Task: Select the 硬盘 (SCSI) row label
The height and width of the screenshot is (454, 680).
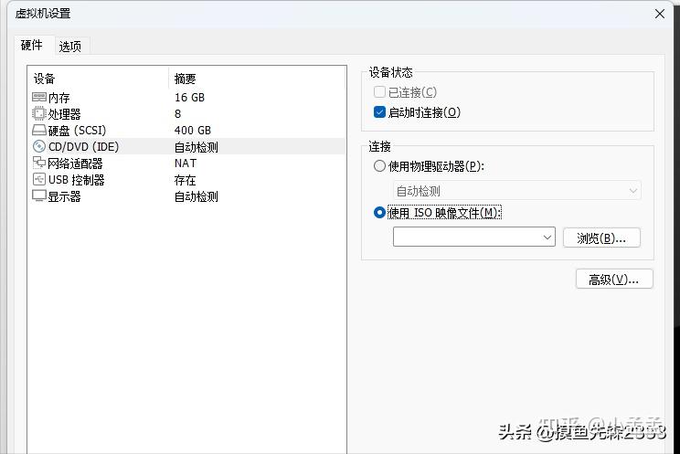Action: (77, 131)
